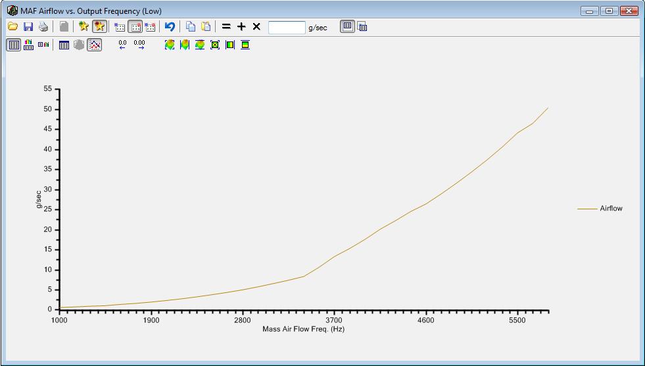
Task: Toggle the 2D line graph view button
Action: (x=95, y=45)
